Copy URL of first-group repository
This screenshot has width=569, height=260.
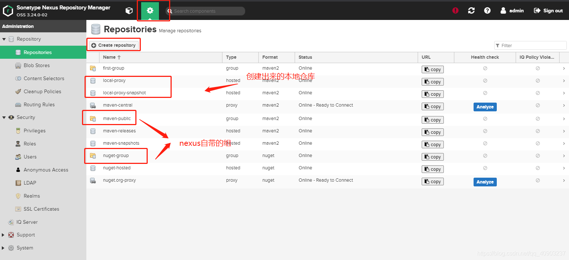433,70
